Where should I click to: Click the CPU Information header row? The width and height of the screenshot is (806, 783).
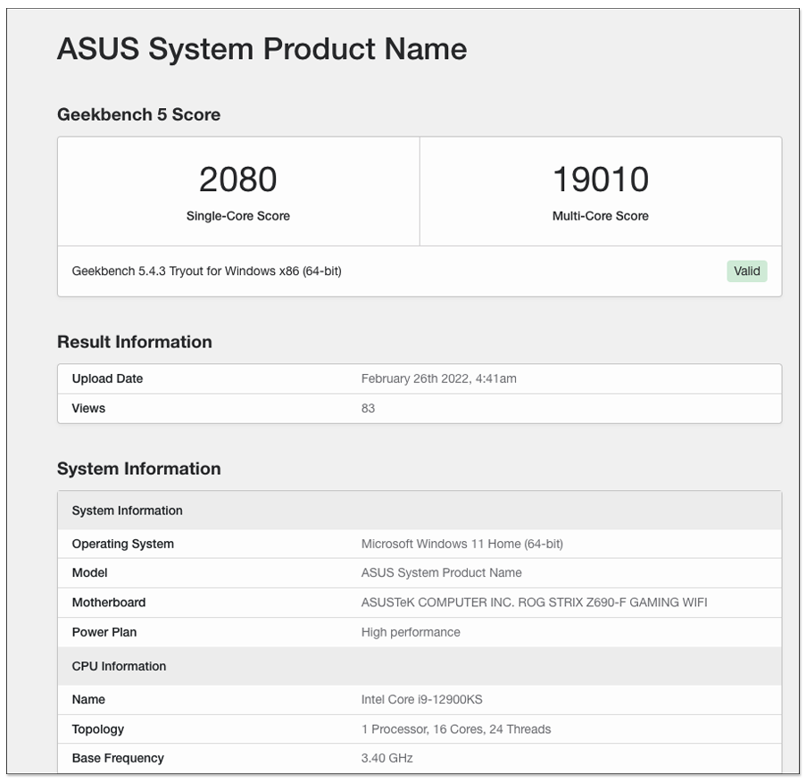tap(420, 666)
